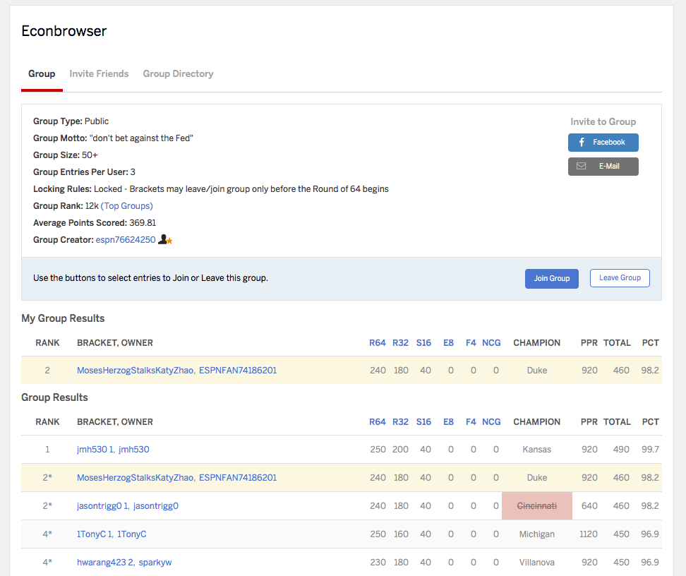Screen dimensions: 686x576
Task: Click NCG header in My Group Results
Action: click(491, 343)
